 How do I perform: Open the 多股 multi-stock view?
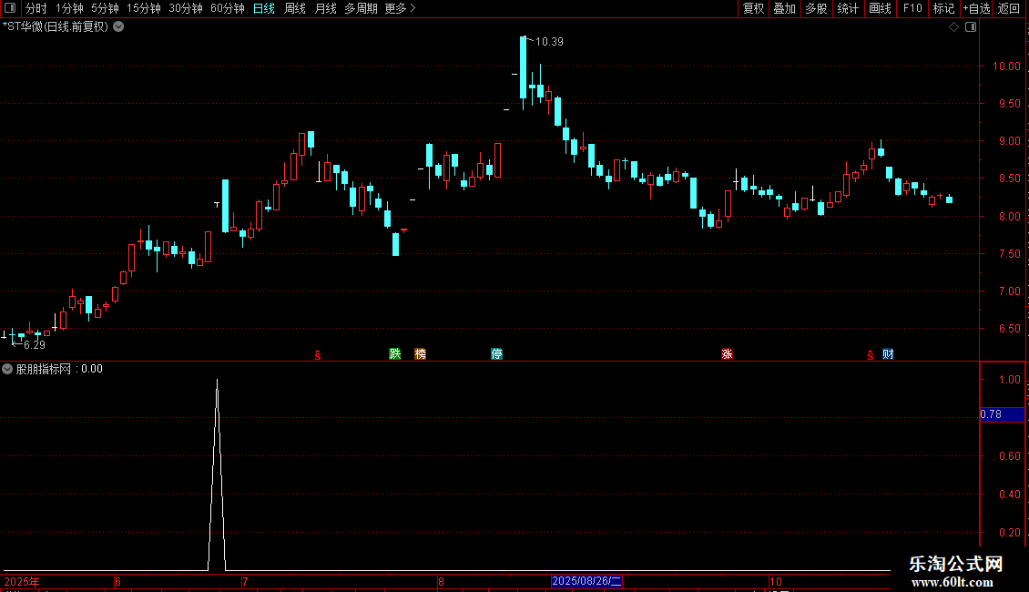816,8
